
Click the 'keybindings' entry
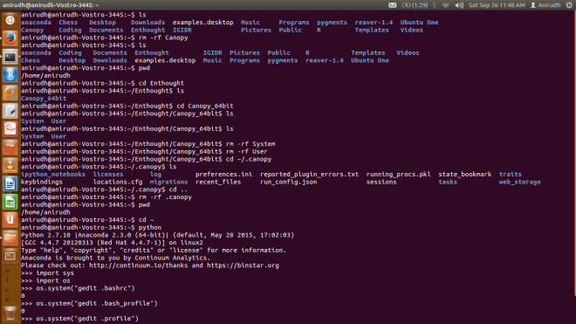(x=42, y=182)
